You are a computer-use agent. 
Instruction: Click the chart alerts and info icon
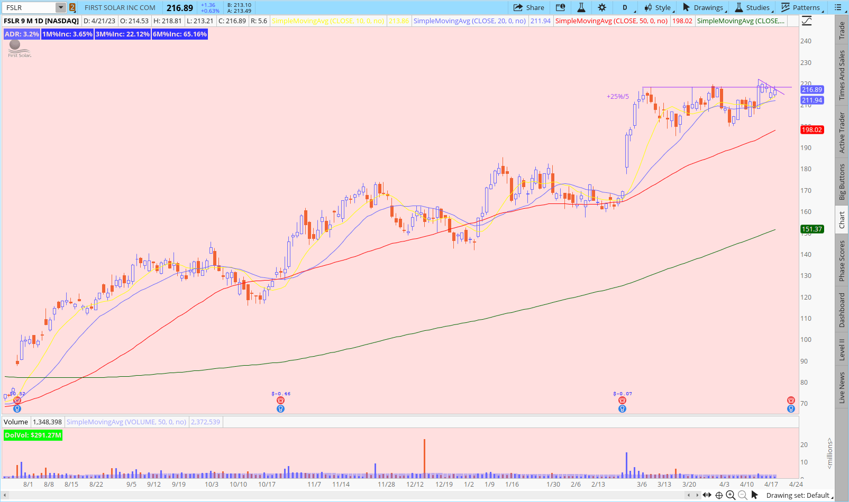[560, 7]
